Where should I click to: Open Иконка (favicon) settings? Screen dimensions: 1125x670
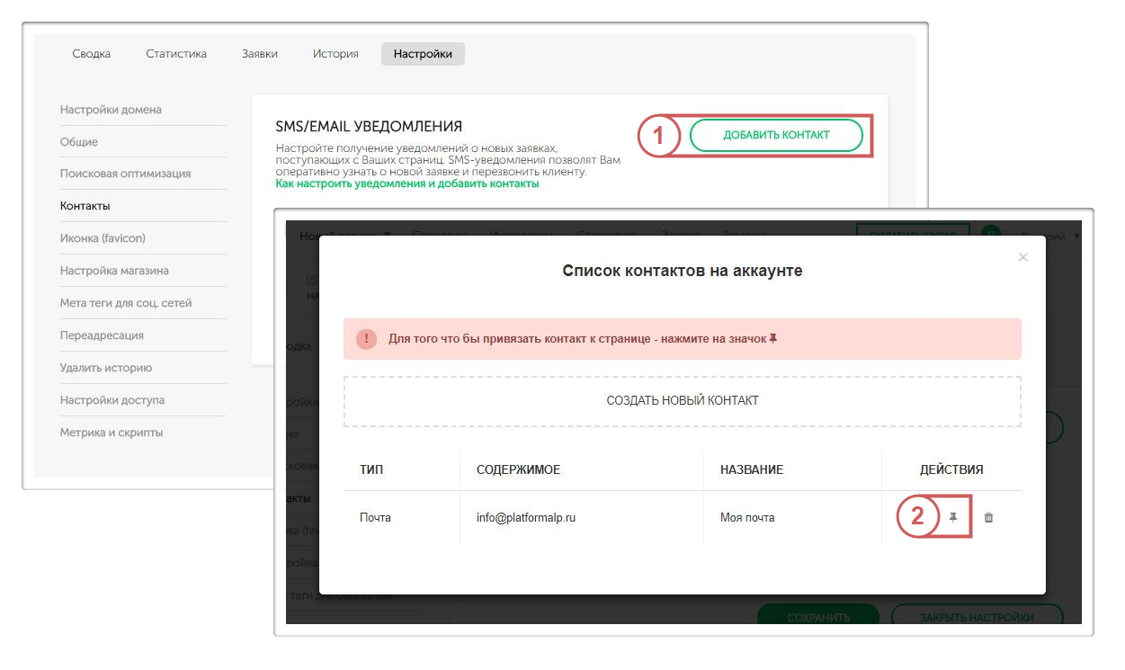tap(103, 238)
